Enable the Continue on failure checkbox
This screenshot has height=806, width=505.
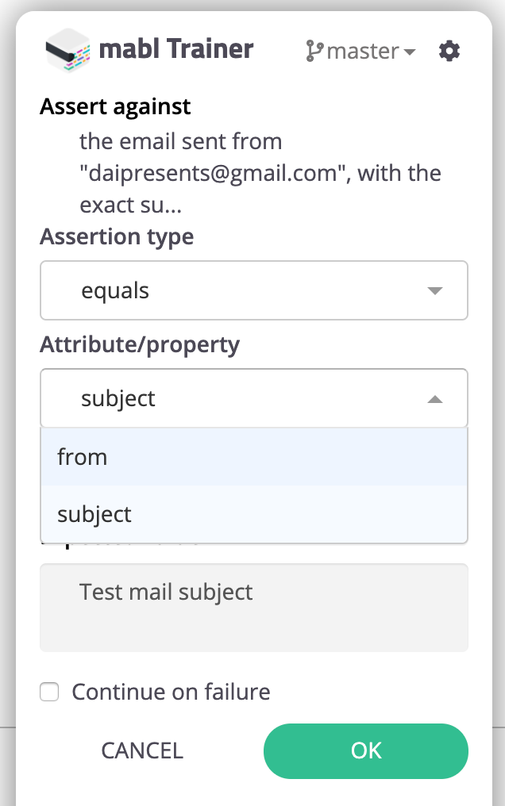[50, 693]
